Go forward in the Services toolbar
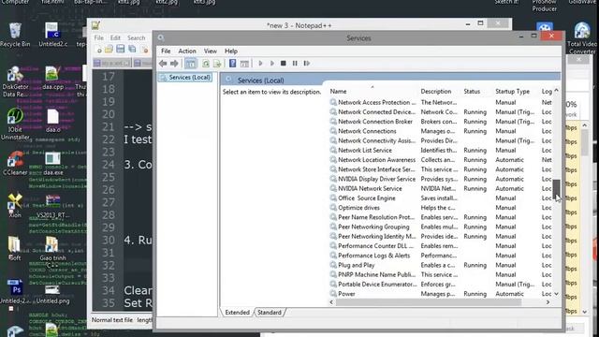This screenshot has height=337, width=599. click(x=174, y=64)
